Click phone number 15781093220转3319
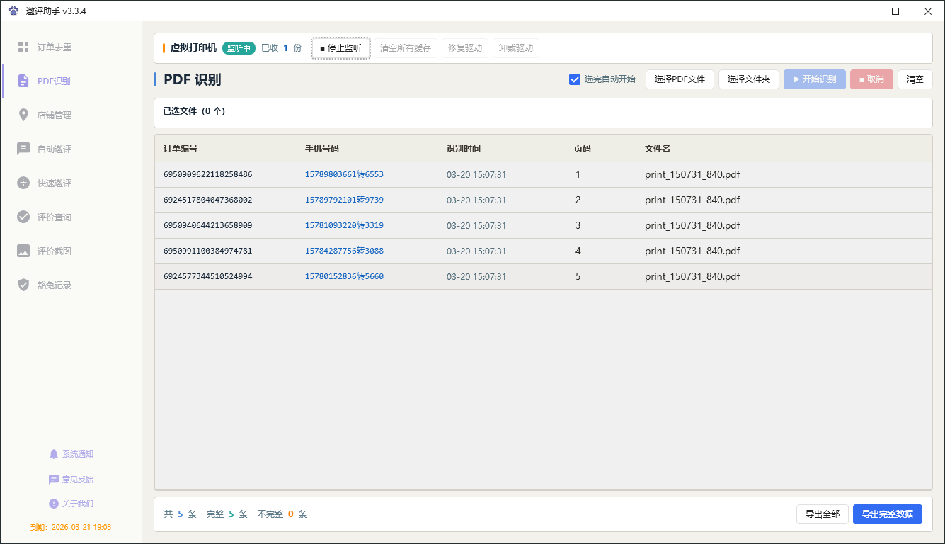This screenshot has height=544, width=945. [344, 225]
